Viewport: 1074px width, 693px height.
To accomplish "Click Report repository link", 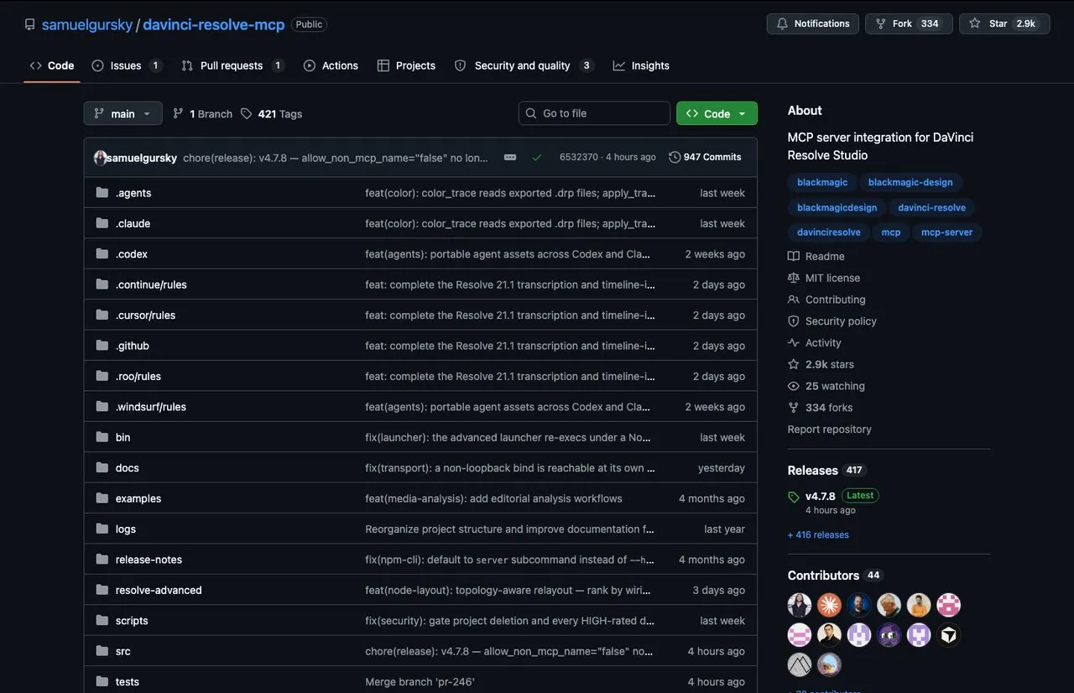I will (x=829, y=430).
